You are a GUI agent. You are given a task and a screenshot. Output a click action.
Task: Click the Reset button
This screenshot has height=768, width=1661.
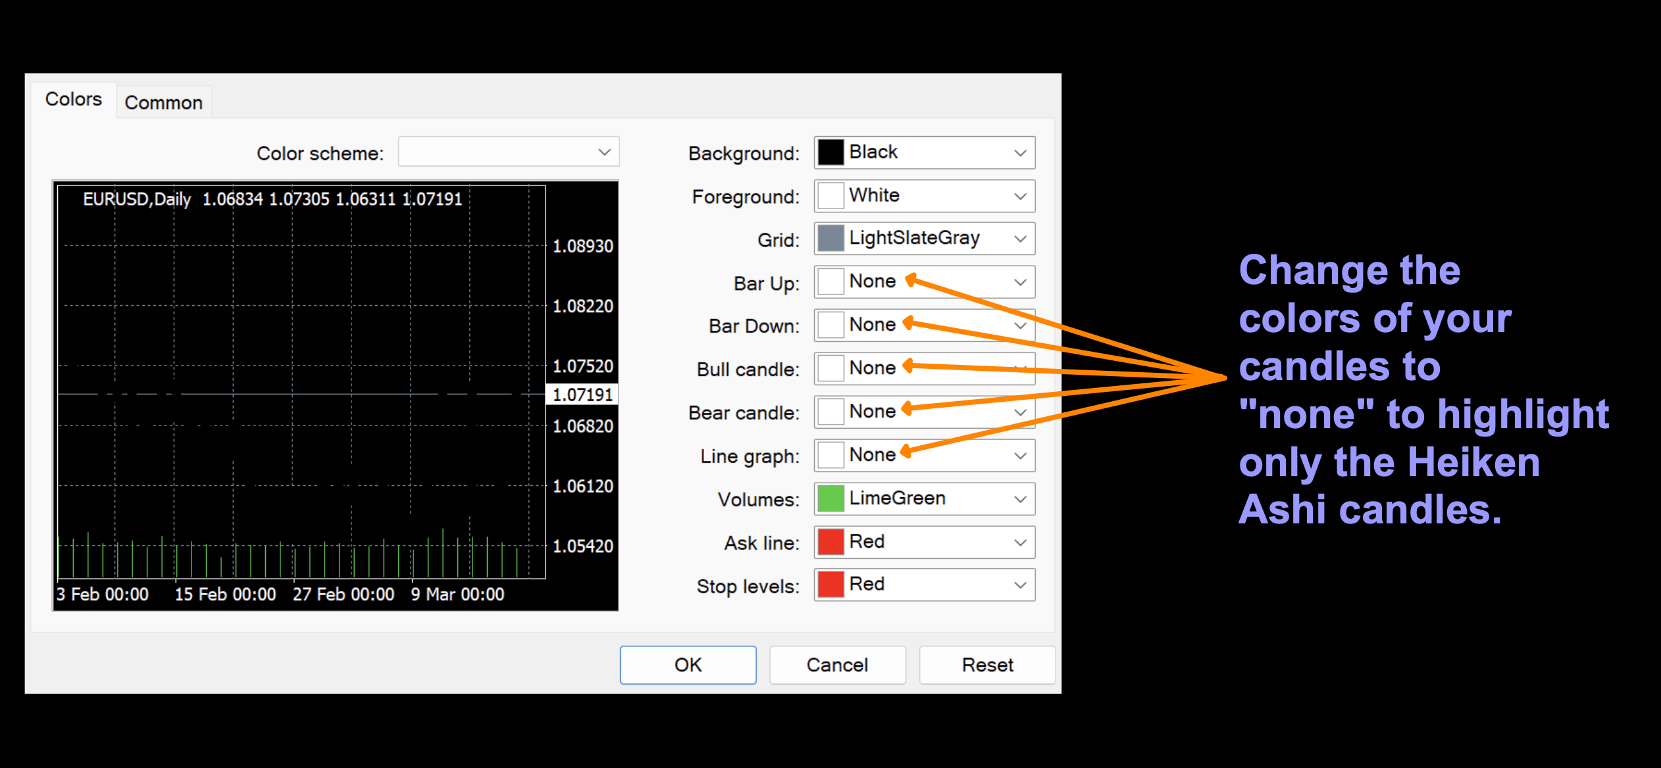[x=987, y=665]
